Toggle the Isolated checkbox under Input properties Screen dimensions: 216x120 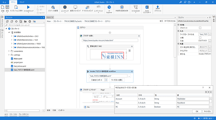coord(200,37)
